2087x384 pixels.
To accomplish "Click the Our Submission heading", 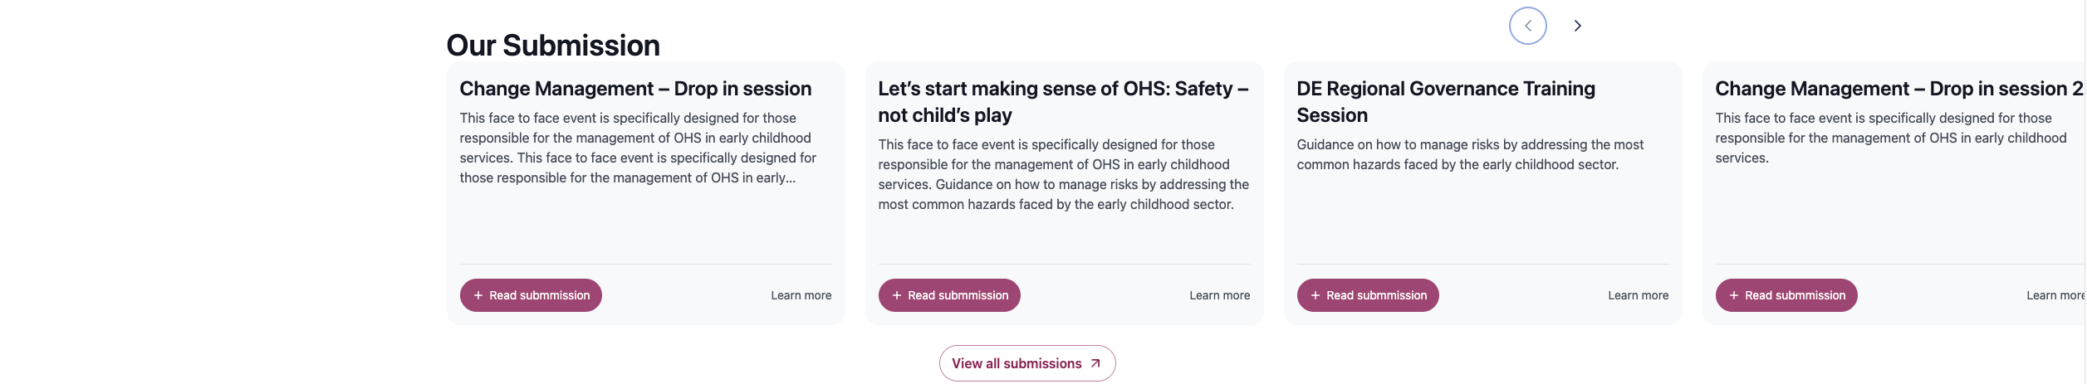I will point(553,46).
